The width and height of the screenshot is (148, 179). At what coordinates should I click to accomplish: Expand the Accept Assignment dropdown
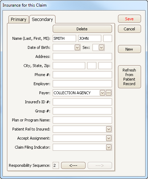(109, 138)
